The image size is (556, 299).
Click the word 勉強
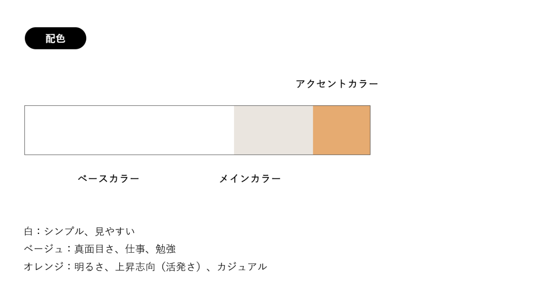[x=166, y=249]
